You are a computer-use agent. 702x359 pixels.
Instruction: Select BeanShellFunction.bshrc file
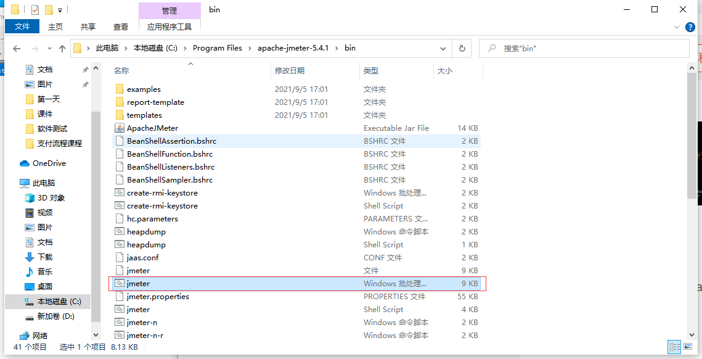296,154
